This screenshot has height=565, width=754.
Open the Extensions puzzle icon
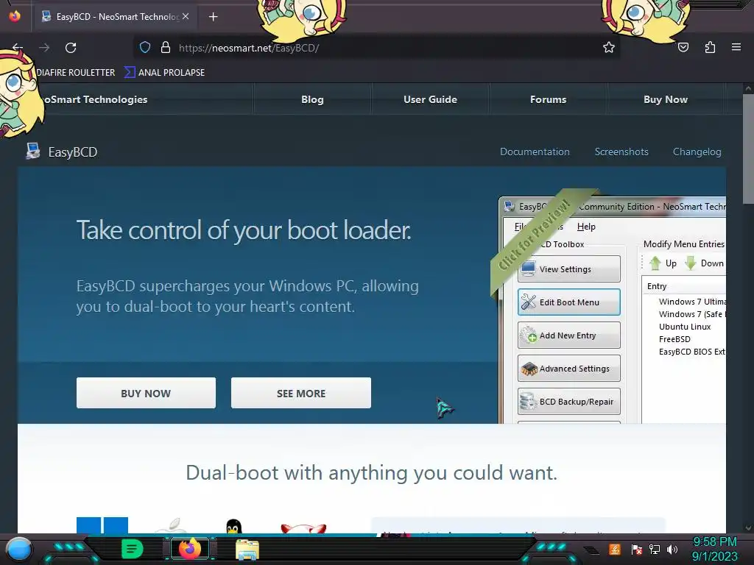click(710, 48)
